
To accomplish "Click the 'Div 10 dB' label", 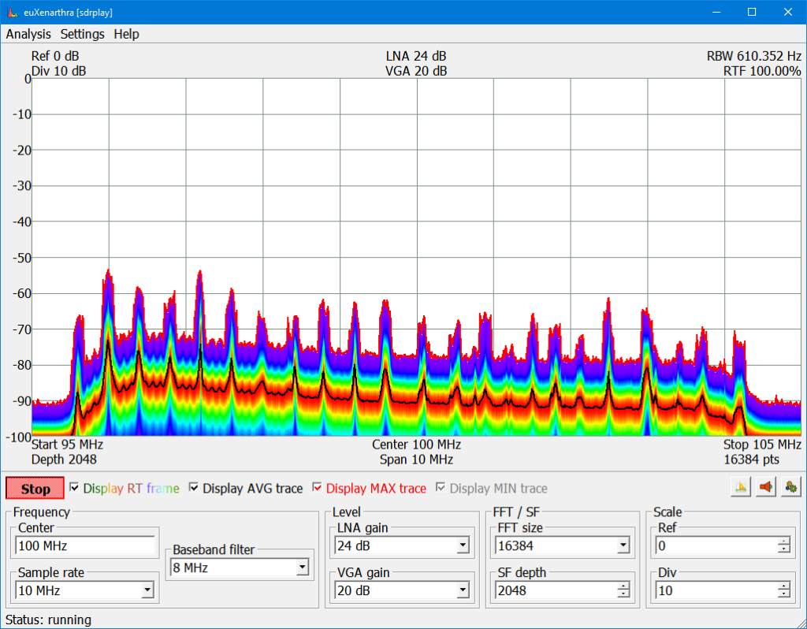I will point(58,71).
